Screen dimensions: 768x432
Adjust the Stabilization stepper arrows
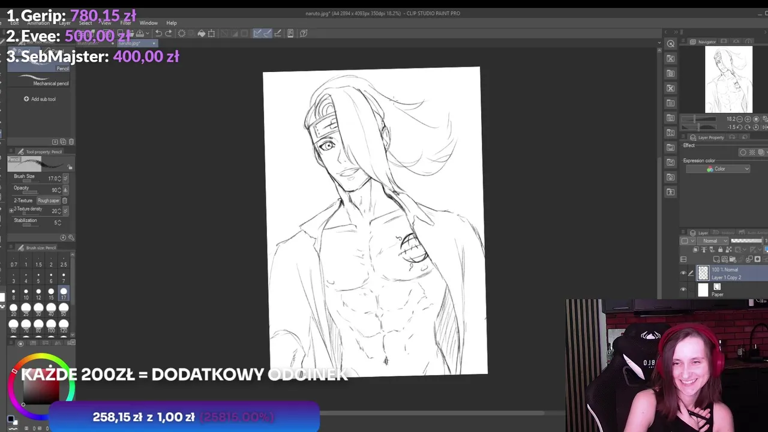click(59, 223)
